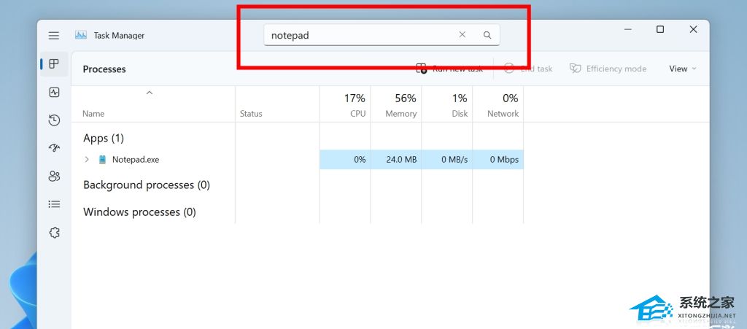Close the Task Manager window
Screen dimensions: 747x329
coord(693,29)
